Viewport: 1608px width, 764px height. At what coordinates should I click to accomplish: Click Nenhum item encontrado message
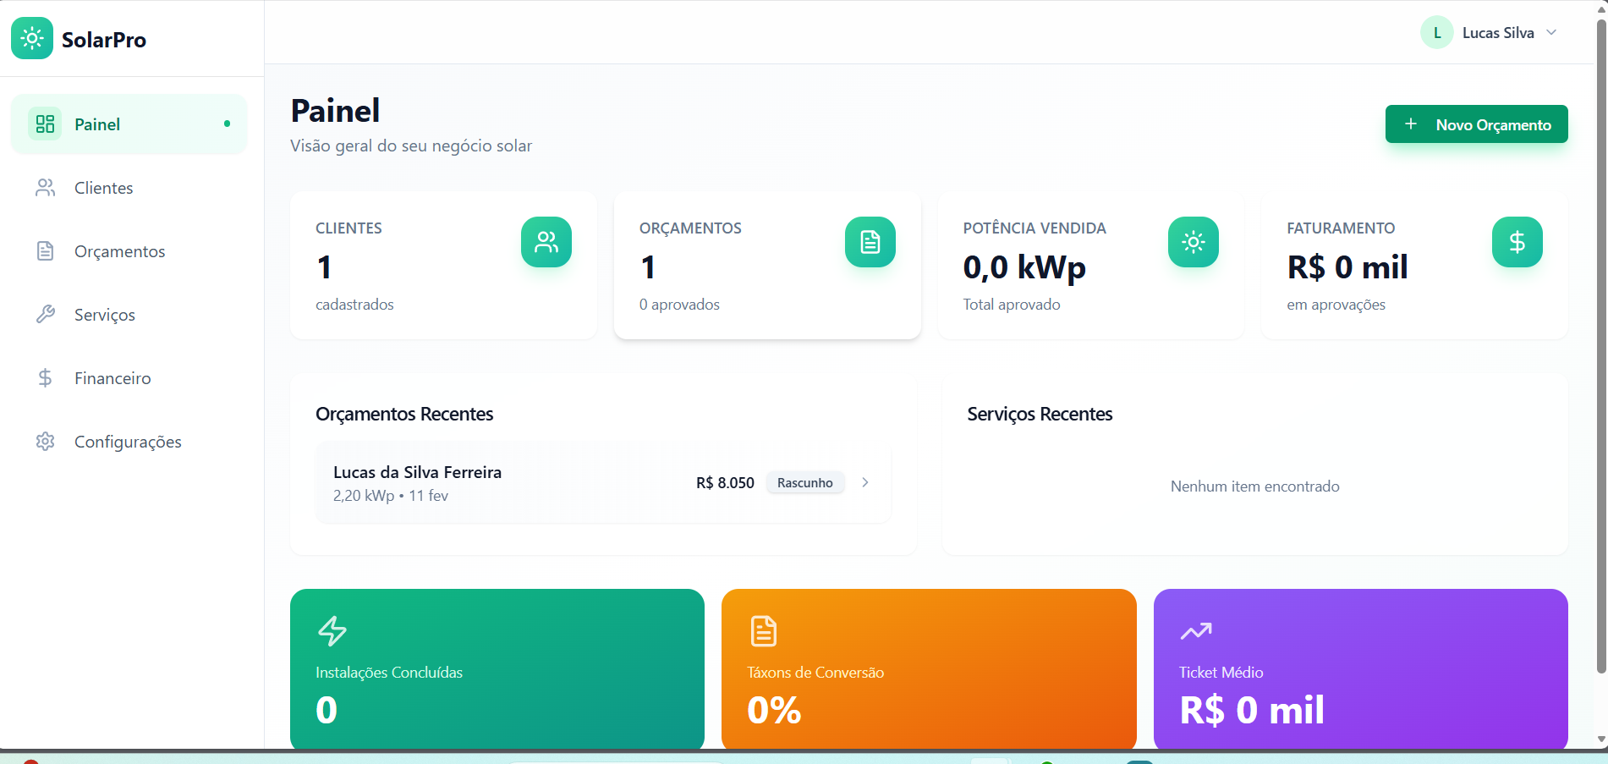pos(1254,486)
